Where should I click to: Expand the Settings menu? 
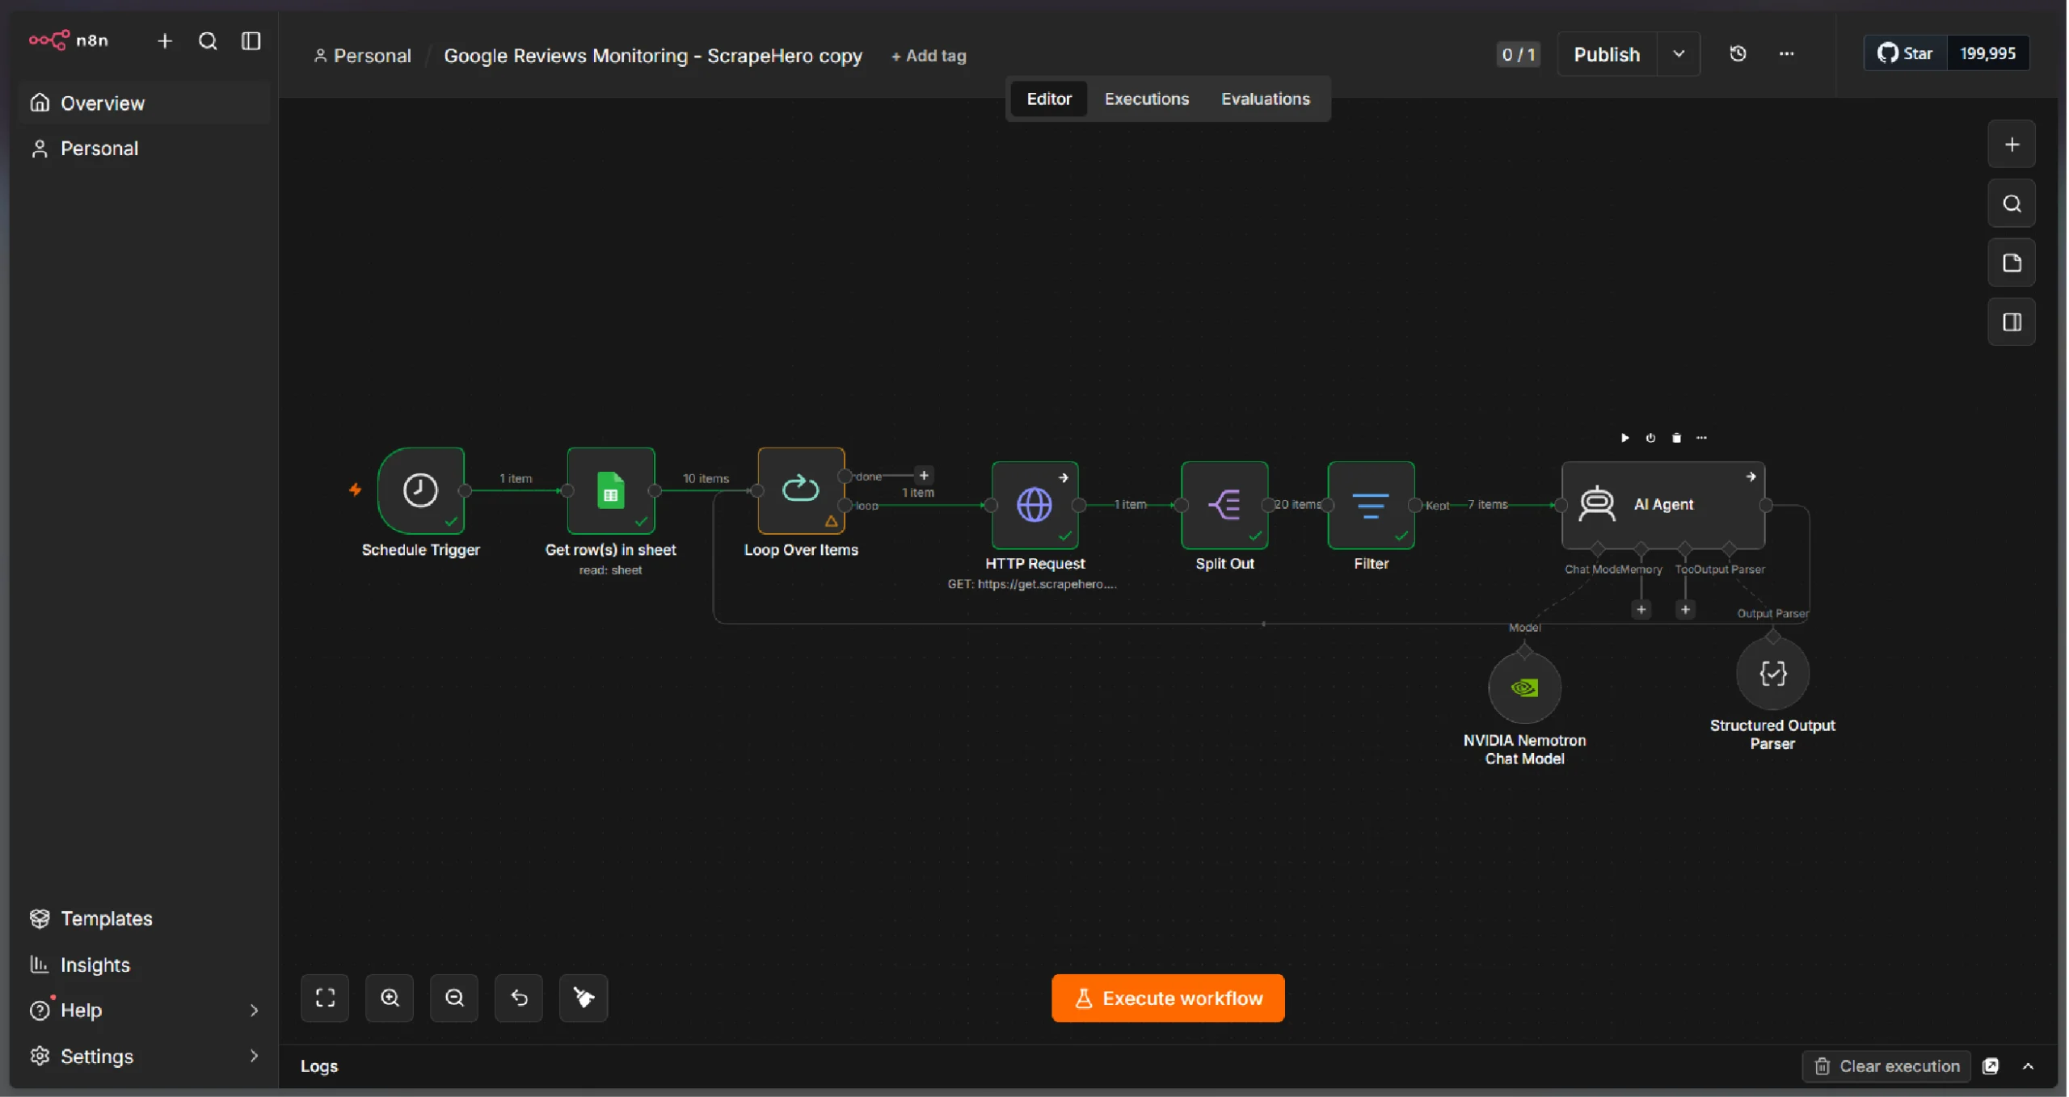tap(143, 1057)
